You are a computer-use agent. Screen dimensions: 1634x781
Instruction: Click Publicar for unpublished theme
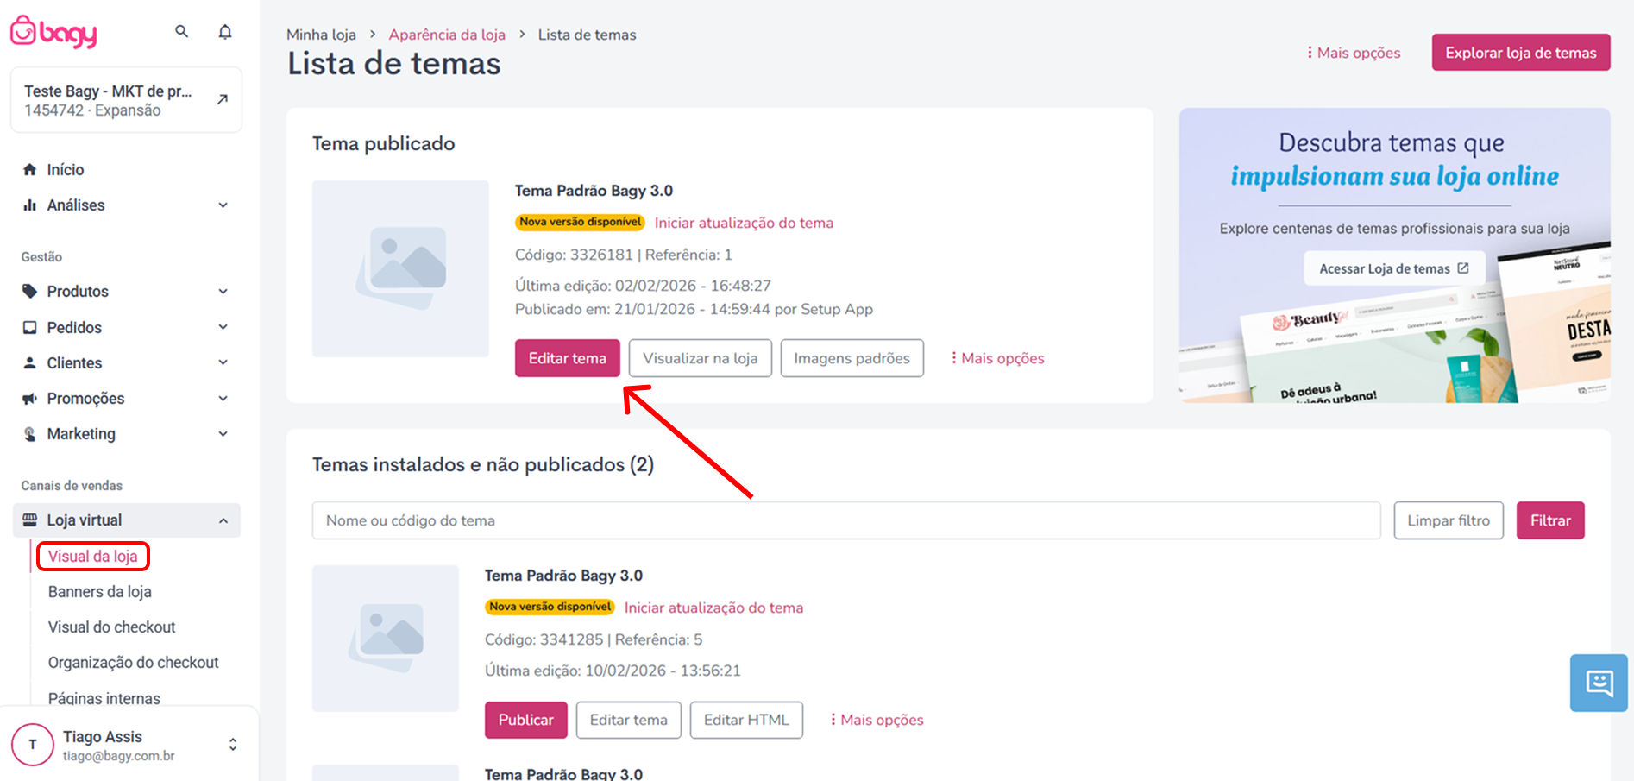coord(526,720)
